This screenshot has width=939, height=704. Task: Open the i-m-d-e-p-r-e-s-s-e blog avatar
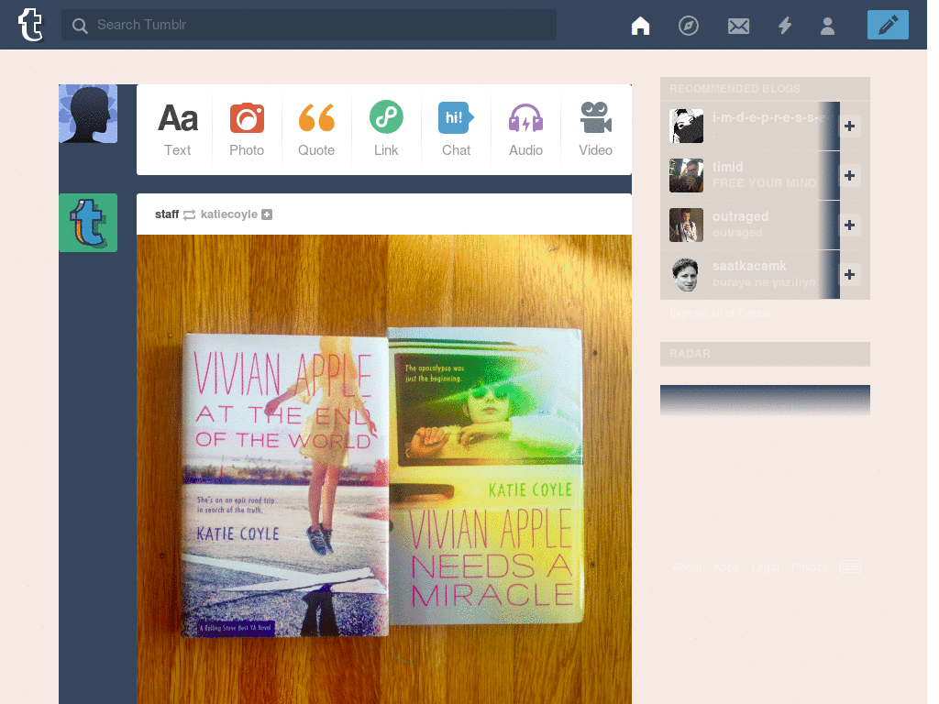click(686, 126)
